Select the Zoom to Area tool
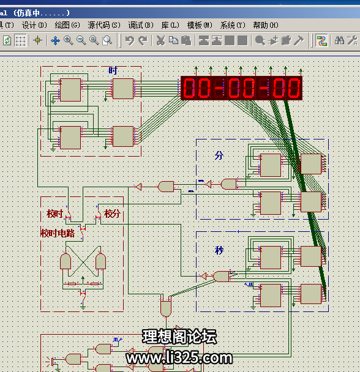 107,40
